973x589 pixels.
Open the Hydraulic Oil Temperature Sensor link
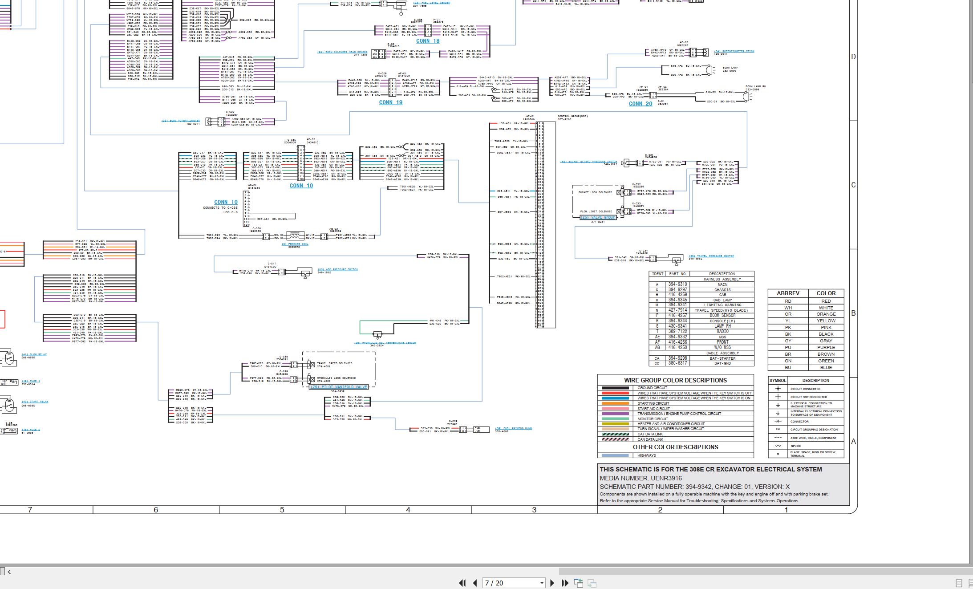tap(385, 343)
